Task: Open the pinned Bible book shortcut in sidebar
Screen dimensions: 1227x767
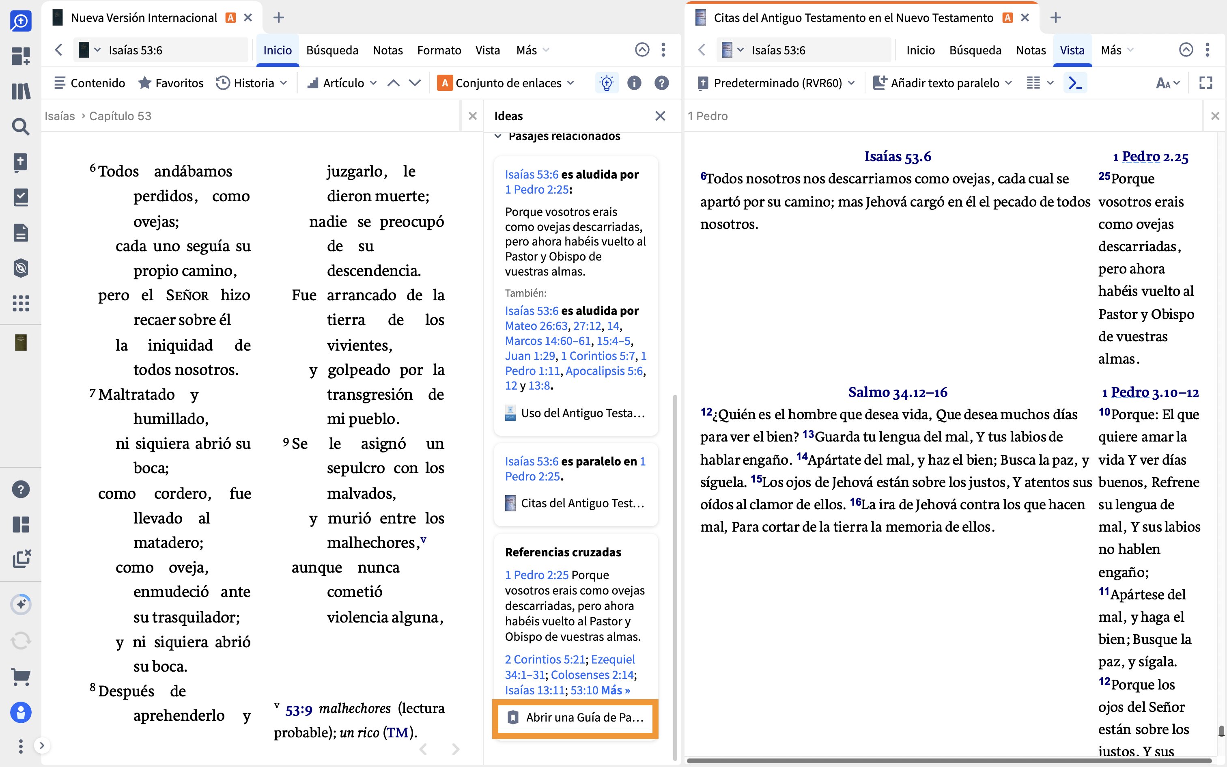Action: pyautogui.click(x=21, y=343)
